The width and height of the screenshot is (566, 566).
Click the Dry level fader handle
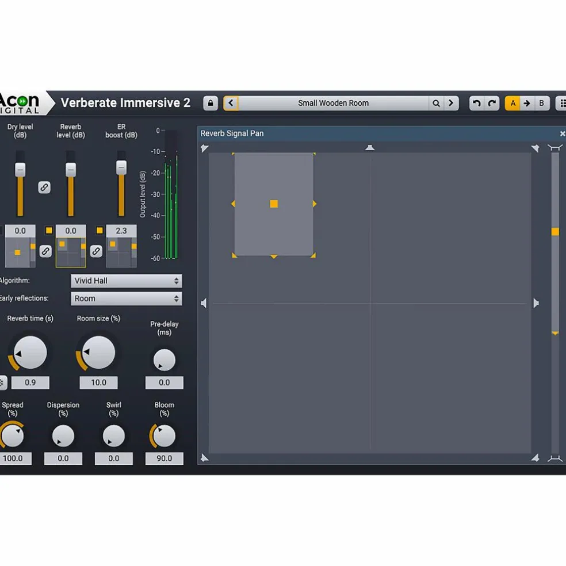tap(20, 170)
